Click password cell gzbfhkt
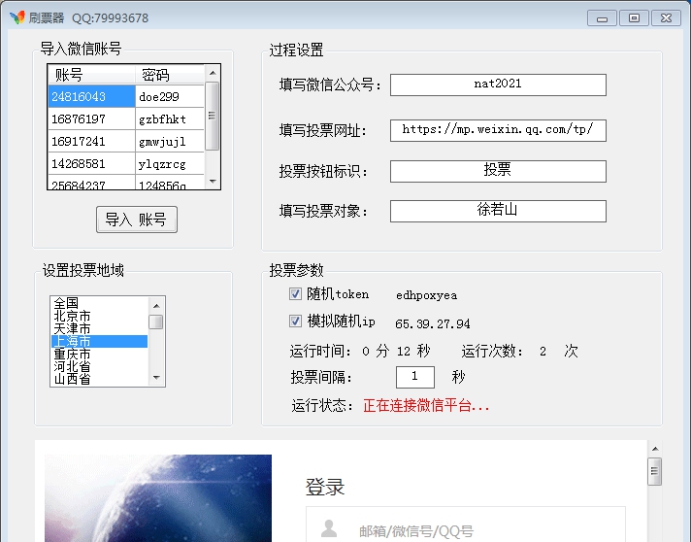Screen dimensions: 691x542 tap(170, 119)
